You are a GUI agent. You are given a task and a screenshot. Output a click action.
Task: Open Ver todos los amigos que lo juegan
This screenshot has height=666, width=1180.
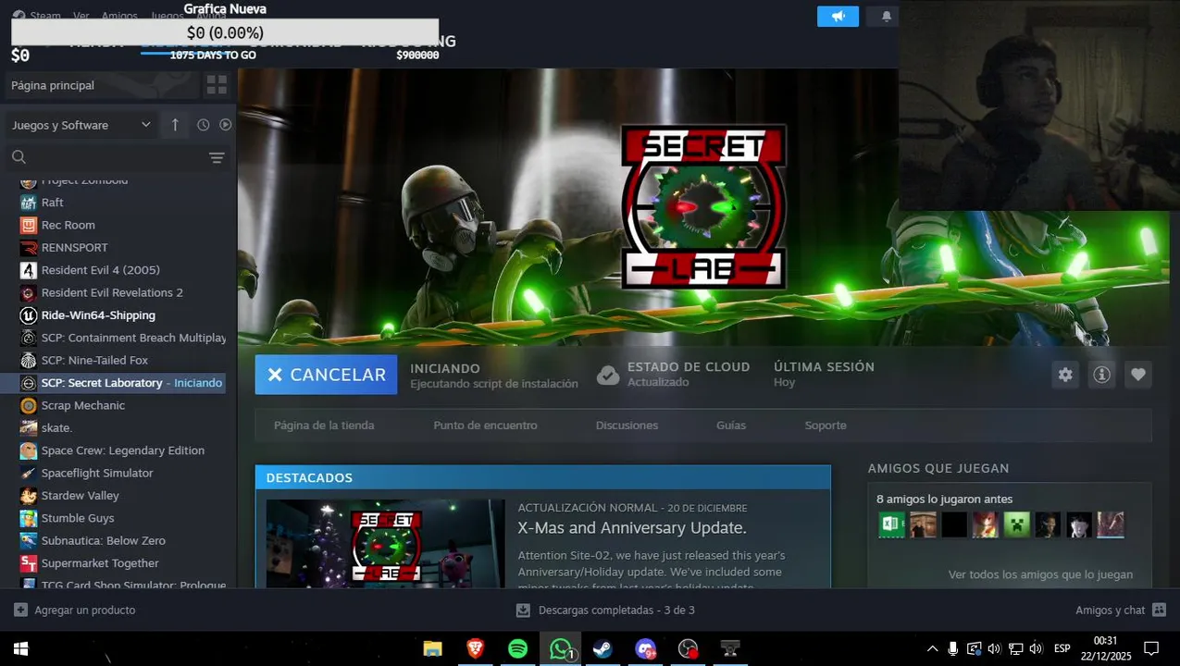pyautogui.click(x=1040, y=574)
